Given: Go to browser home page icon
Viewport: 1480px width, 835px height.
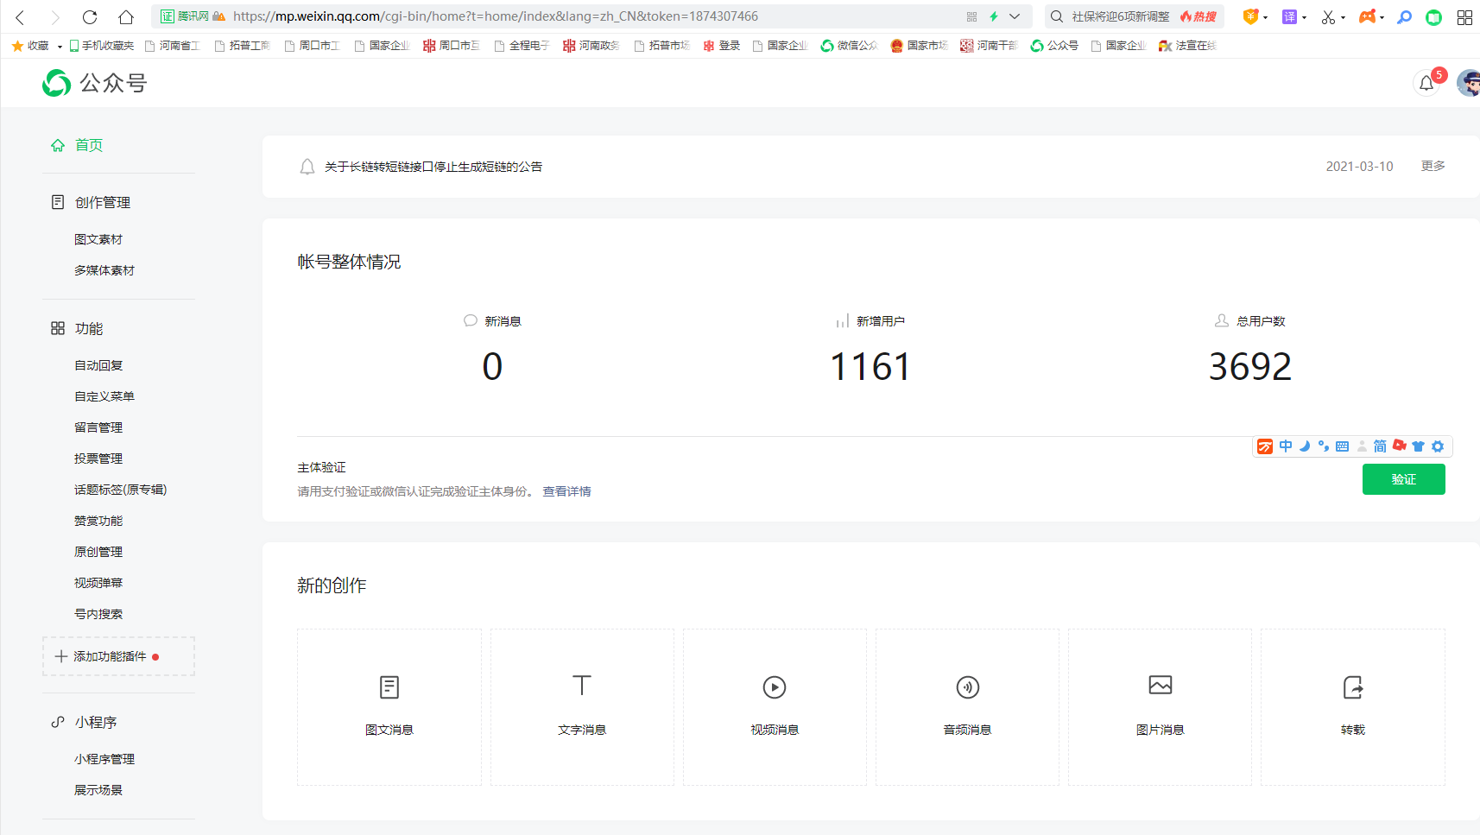Looking at the screenshot, I should coord(126,17).
